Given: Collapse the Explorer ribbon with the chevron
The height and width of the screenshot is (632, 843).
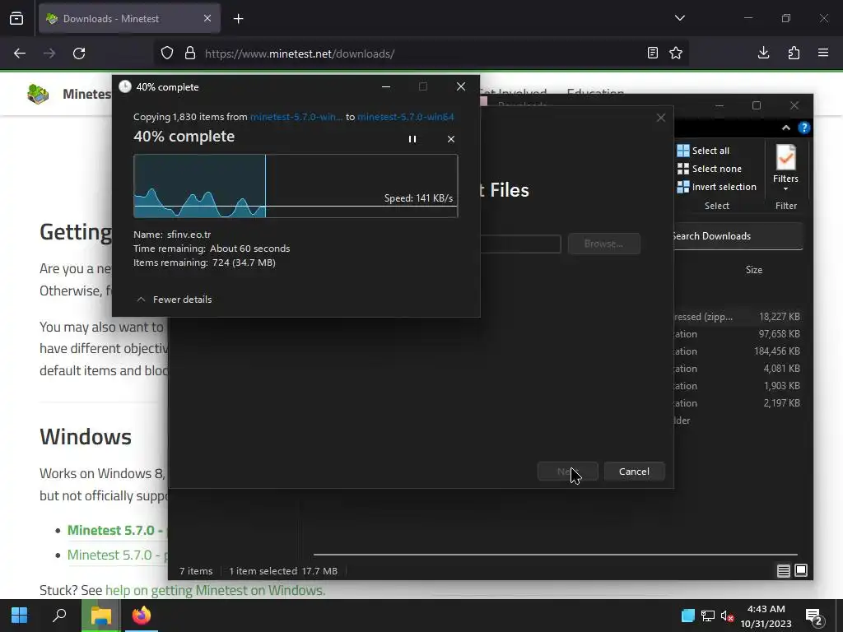Looking at the screenshot, I should click(786, 128).
